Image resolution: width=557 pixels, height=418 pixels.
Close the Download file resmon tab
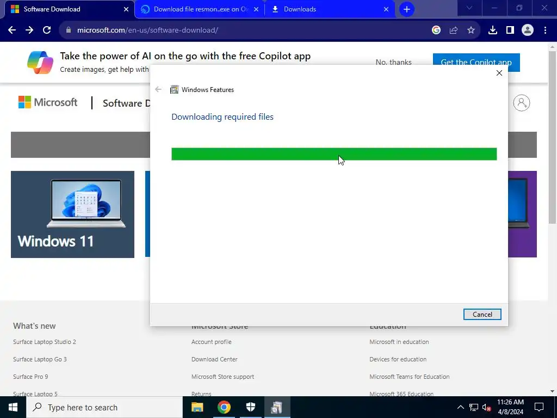pos(256,9)
